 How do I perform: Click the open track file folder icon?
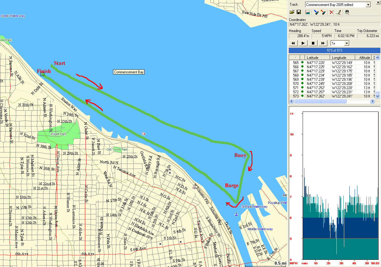(x=292, y=12)
